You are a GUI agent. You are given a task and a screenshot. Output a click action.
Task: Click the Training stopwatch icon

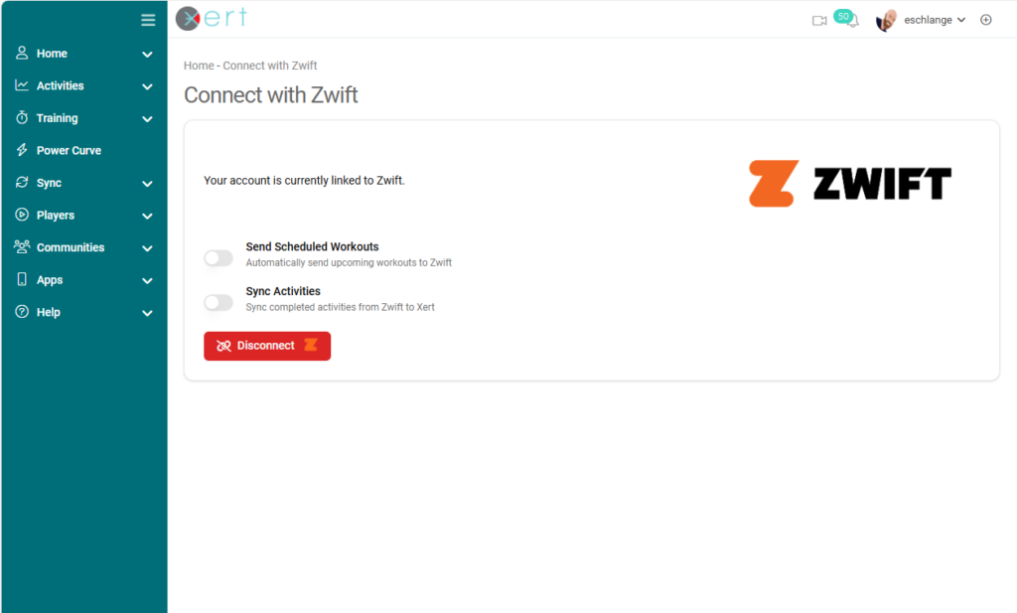point(22,117)
